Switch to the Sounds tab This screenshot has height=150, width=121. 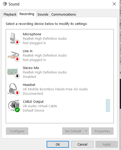pyautogui.click(x=43, y=15)
